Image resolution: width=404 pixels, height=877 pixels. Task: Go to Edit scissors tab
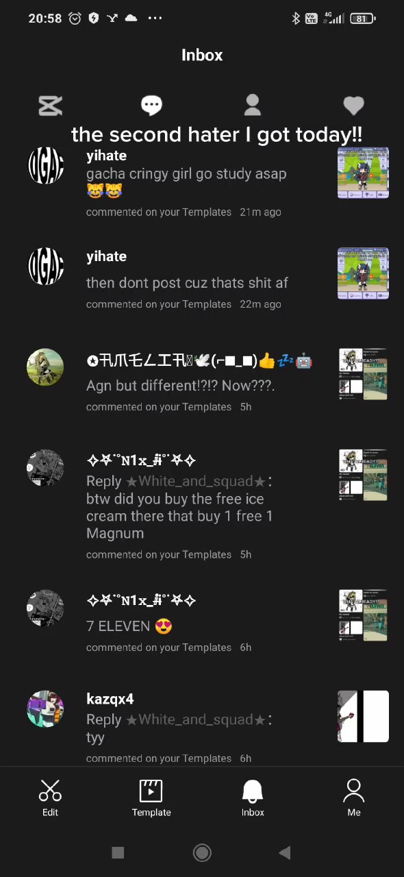click(x=50, y=798)
